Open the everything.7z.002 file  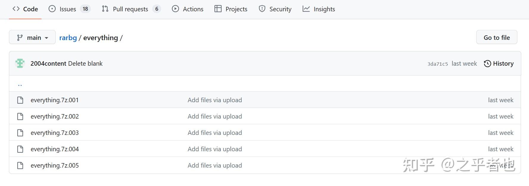(x=55, y=116)
